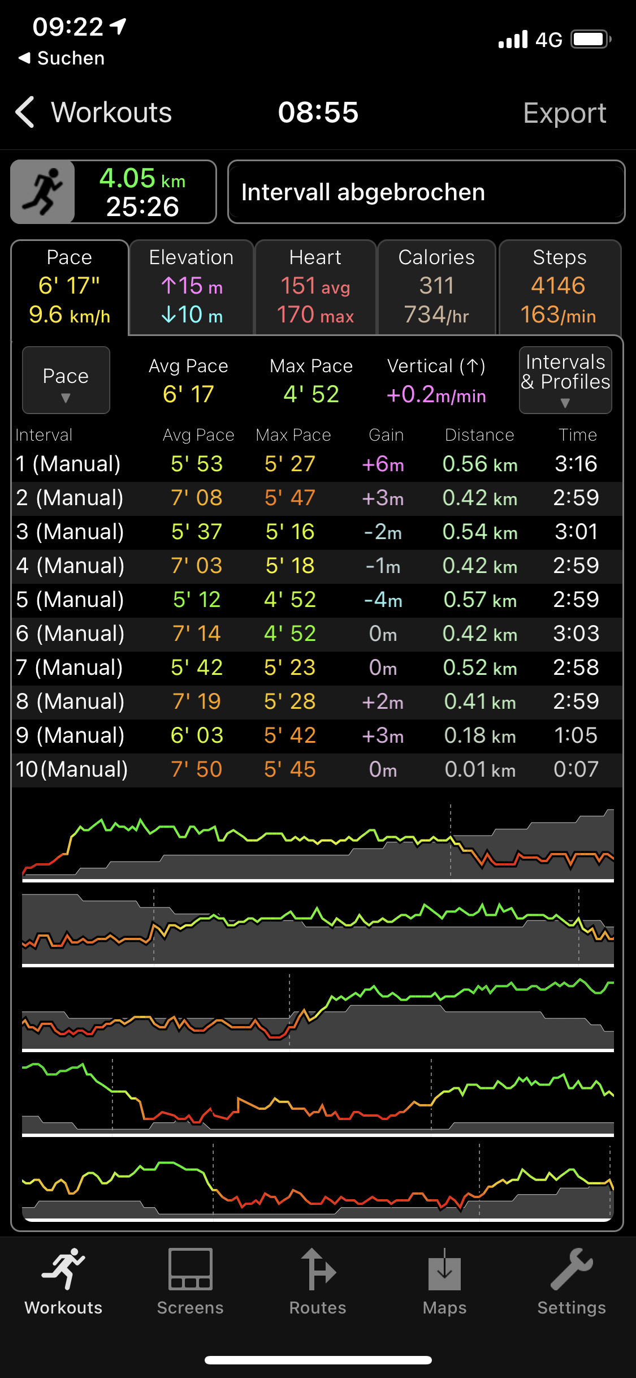
Task: Tap the back chevron next to Workouts
Action: (x=25, y=112)
